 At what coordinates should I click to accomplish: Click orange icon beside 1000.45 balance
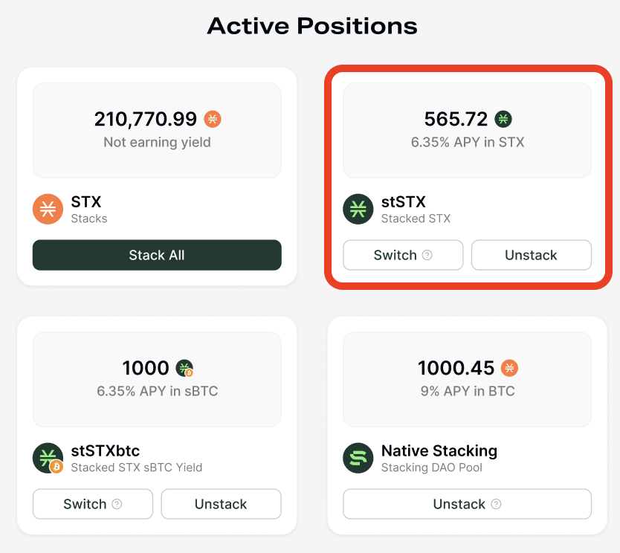509,368
